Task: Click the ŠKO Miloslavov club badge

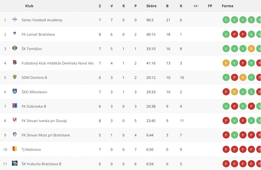Action: [x=15, y=91]
